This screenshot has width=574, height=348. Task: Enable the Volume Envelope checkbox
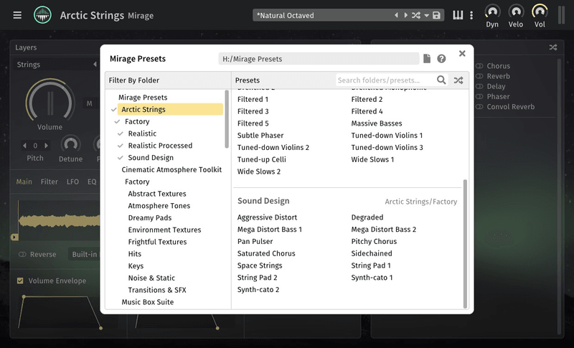(20, 281)
